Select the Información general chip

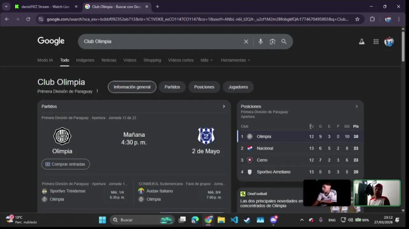tap(132, 87)
